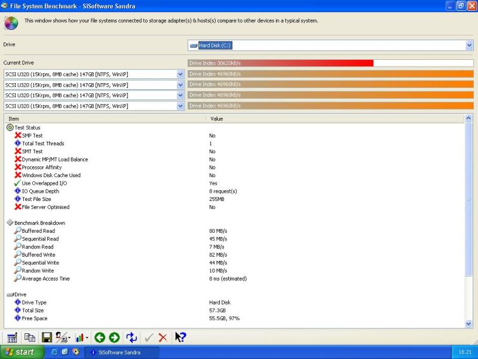Click the 55.5GB, 97% free space value
This screenshot has height=359, width=478.
(x=225, y=318)
